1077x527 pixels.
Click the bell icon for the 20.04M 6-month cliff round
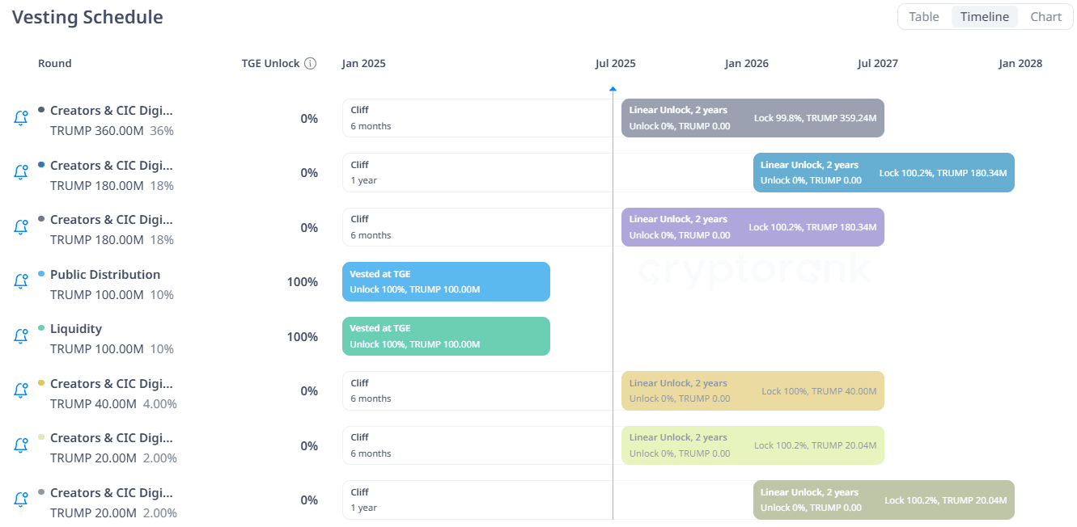[x=21, y=445]
